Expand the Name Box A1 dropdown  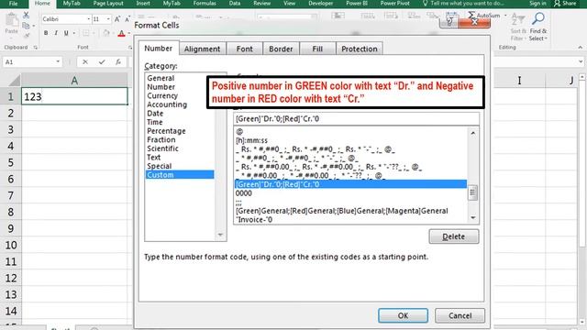(58, 61)
